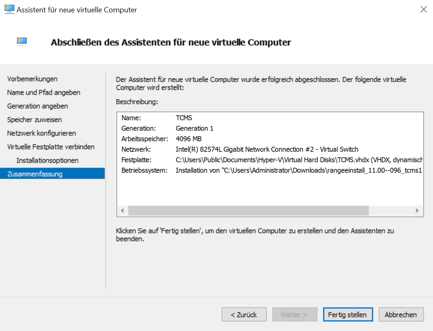Click the horizontal scrollbar thumb in description box
Image resolution: width=433 pixels, height=331 pixels.
pos(247,211)
